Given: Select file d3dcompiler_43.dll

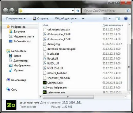Looking at the screenshot, I should pyautogui.click(x=59, y=34).
